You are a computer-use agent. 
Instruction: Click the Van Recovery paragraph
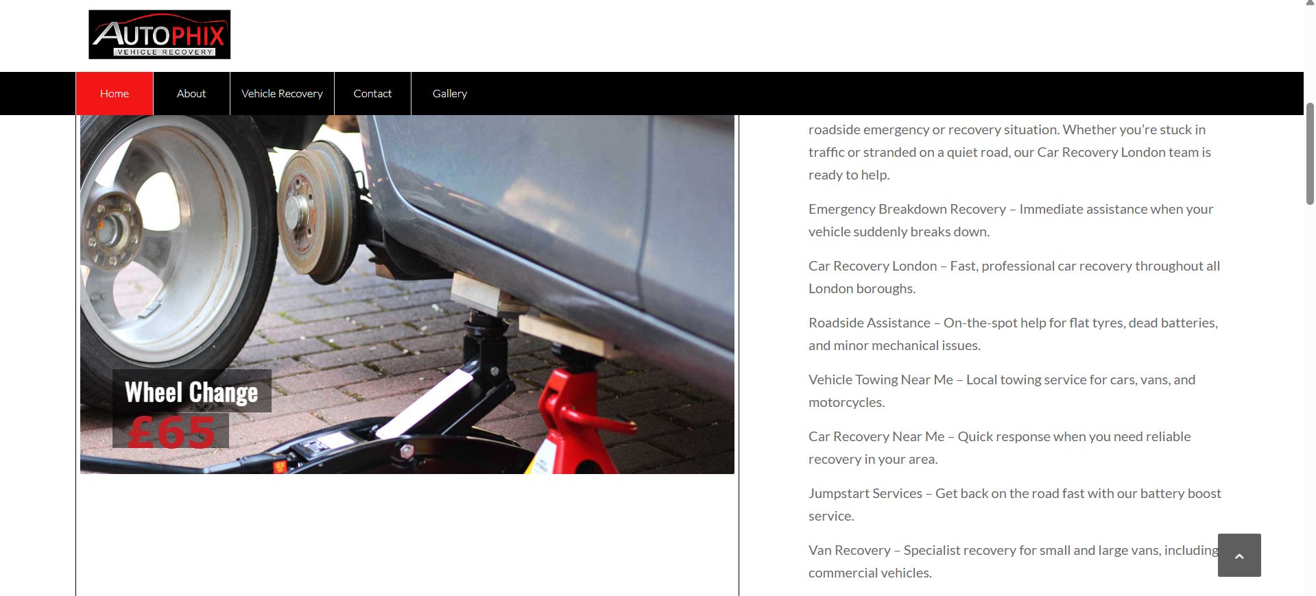tap(1014, 561)
